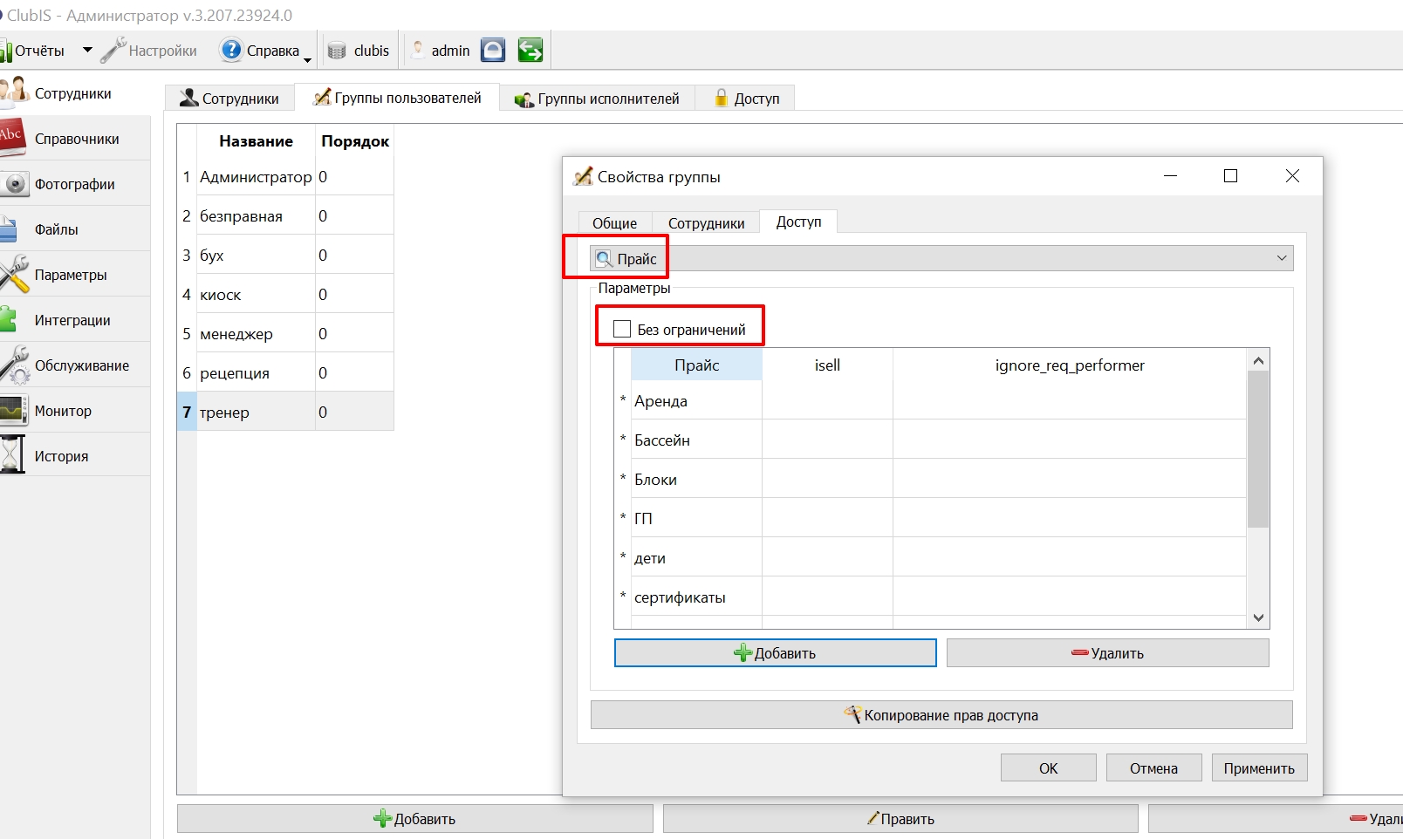Switch to Общие tab in dialog
This screenshot has height=839, width=1403.
pos(614,223)
